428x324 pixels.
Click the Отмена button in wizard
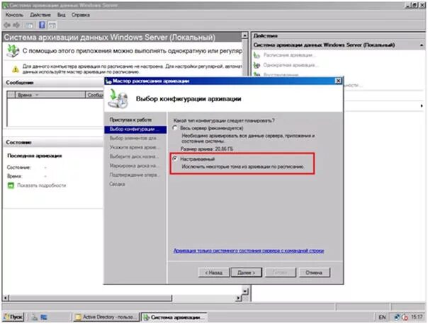[x=314, y=272]
